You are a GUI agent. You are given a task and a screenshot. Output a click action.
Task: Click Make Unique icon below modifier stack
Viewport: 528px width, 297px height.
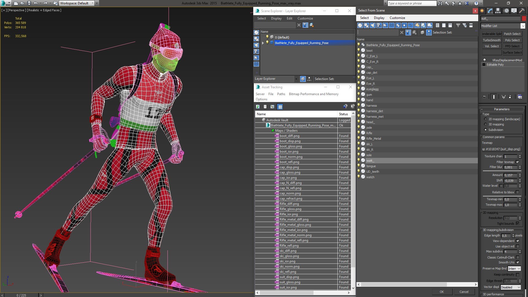504,97
